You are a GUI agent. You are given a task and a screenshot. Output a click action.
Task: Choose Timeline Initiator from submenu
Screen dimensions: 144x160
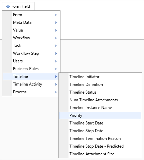(x=100, y=77)
